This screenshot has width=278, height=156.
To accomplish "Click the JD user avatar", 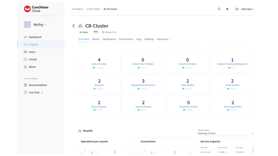I will pyautogui.click(x=237, y=9).
